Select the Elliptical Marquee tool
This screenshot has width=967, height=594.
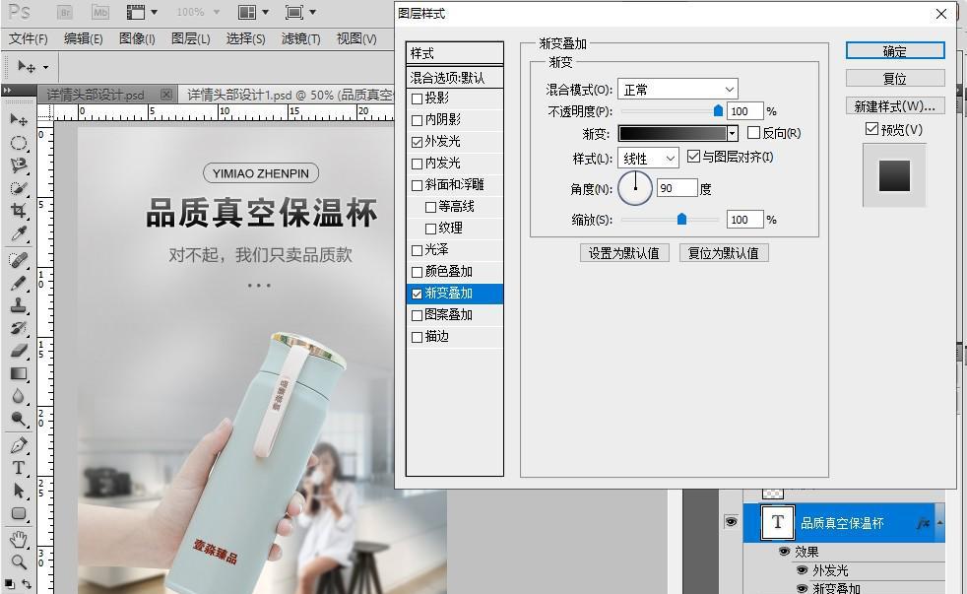coord(19,143)
